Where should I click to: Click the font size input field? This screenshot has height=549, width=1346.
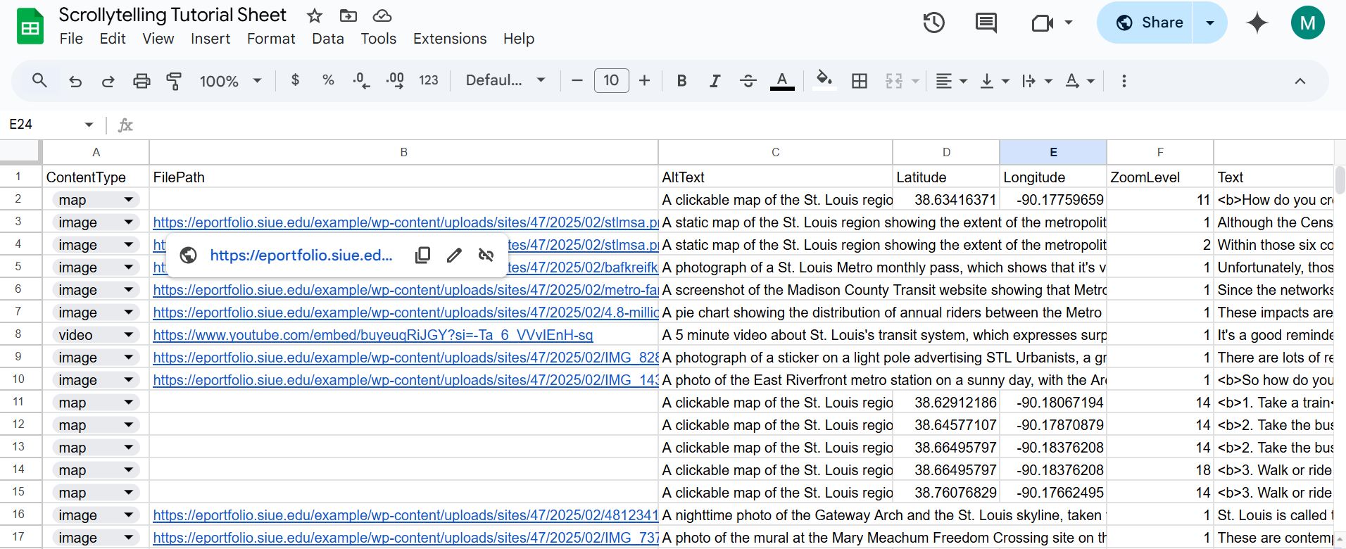[x=611, y=81]
